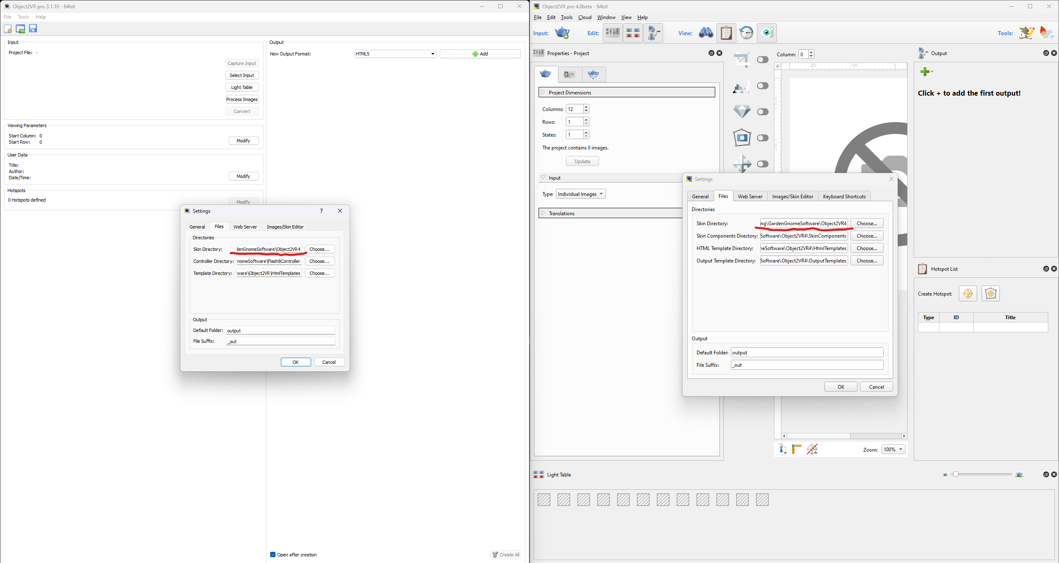Open the New Output Format HTML5 dropdown
The width and height of the screenshot is (1059, 563).
pos(395,54)
